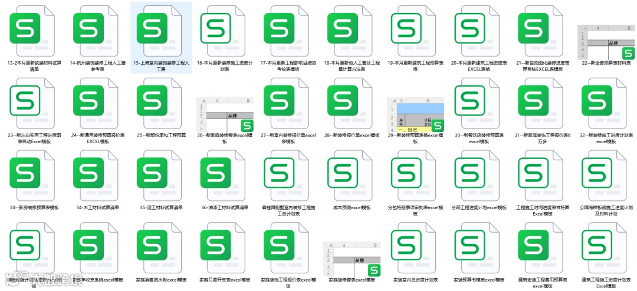Select the 家庭消费流水帐excel模板 file icon
The height and width of the screenshot is (291, 637).
[x=159, y=247]
